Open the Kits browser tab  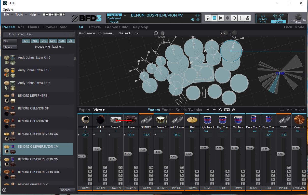pyautogui.click(x=21, y=27)
